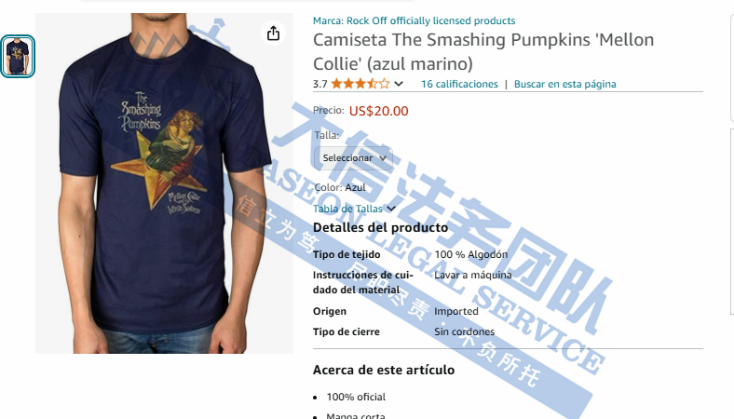Click the Lavar a máquina care value
The height and width of the screenshot is (419, 734).
(x=473, y=275)
